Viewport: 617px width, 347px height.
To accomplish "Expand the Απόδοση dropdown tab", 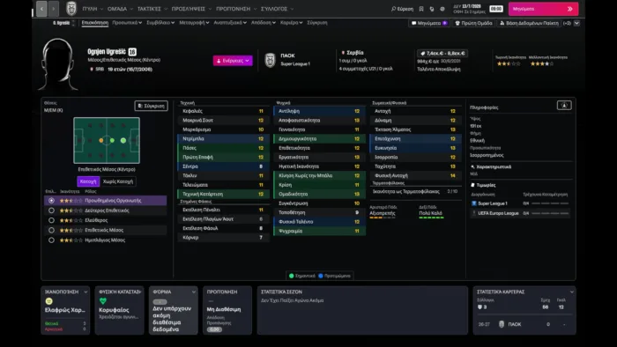I will tap(264, 23).
